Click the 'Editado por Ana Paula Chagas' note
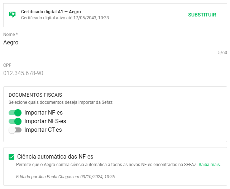The image size is (230, 189). pos(66,177)
